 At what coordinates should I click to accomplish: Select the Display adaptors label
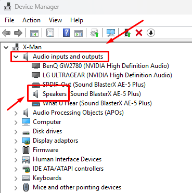click(x=55, y=141)
